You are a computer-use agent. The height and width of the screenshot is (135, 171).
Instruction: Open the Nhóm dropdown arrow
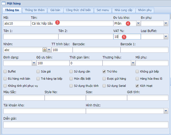pyautogui.click(x=49, y=50)
